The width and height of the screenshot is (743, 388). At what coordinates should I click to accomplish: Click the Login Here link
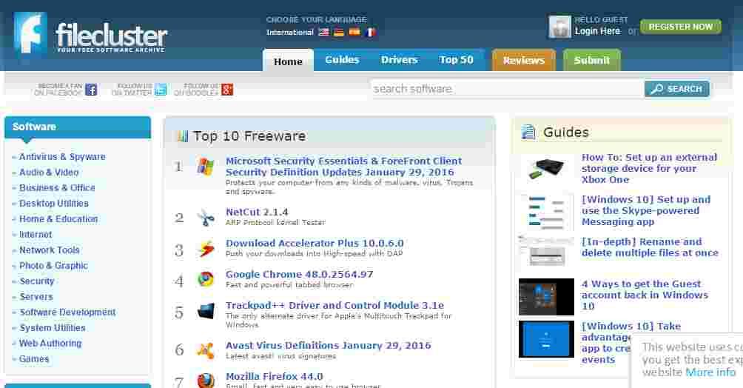(x=597, y=31)
